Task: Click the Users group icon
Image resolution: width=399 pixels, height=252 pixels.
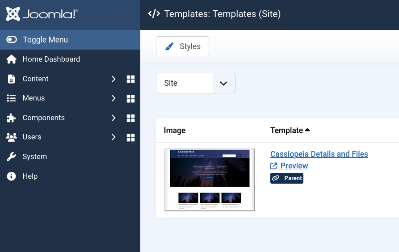Action: (11, 137)
